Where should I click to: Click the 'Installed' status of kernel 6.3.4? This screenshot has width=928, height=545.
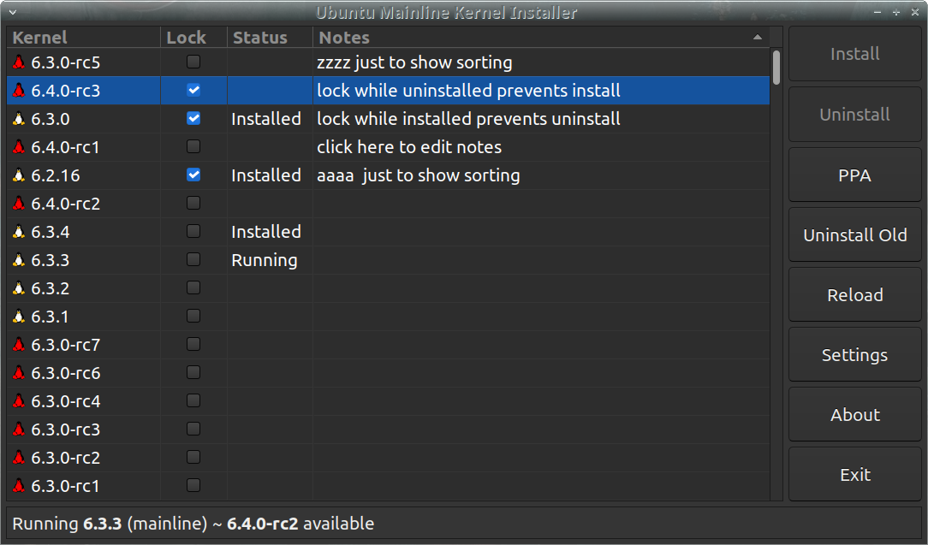265,232
